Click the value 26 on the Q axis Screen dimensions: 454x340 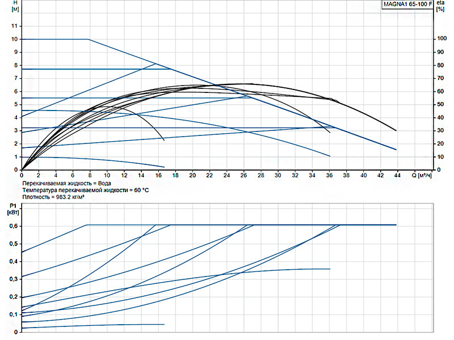244,175
